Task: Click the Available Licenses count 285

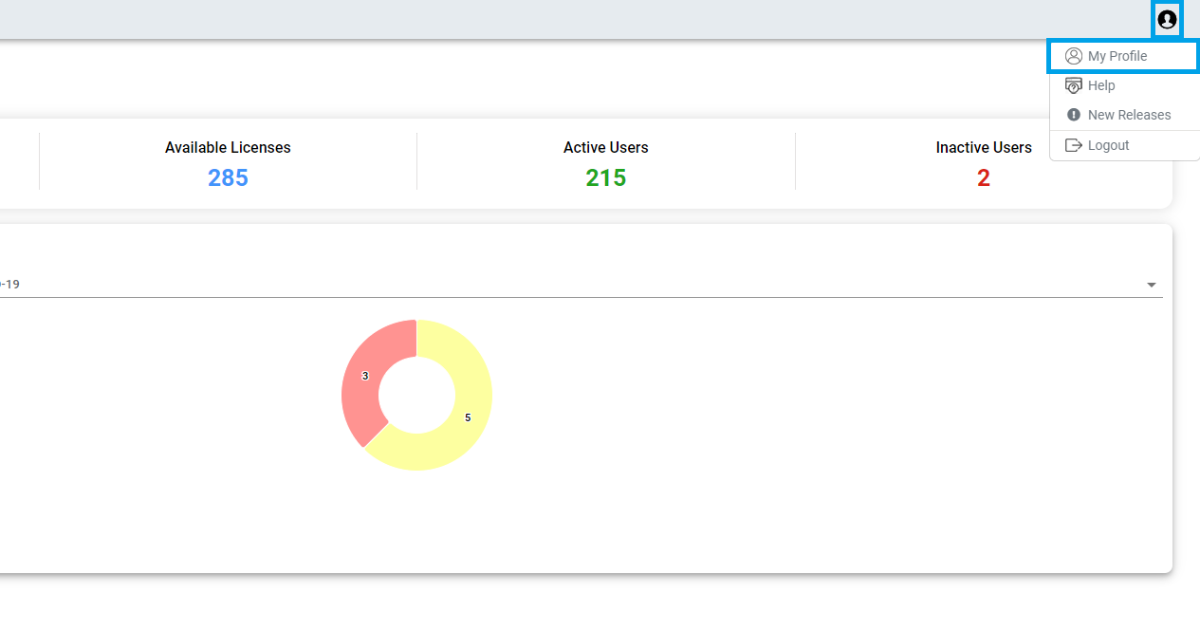Action: coord(228,177)
